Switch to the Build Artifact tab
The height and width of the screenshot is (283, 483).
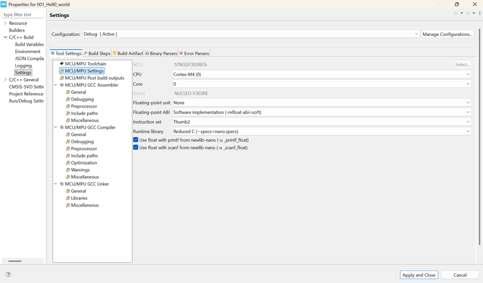(128, 53)
